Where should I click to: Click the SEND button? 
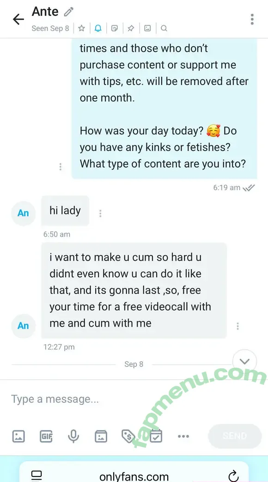(x=235, y=436)
